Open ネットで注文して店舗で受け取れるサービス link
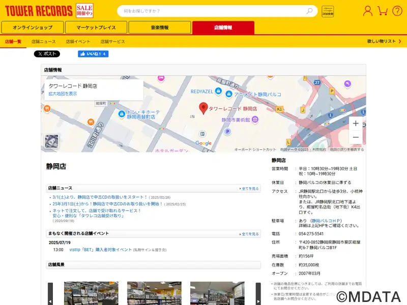407x305 pixels. [97, 213]
